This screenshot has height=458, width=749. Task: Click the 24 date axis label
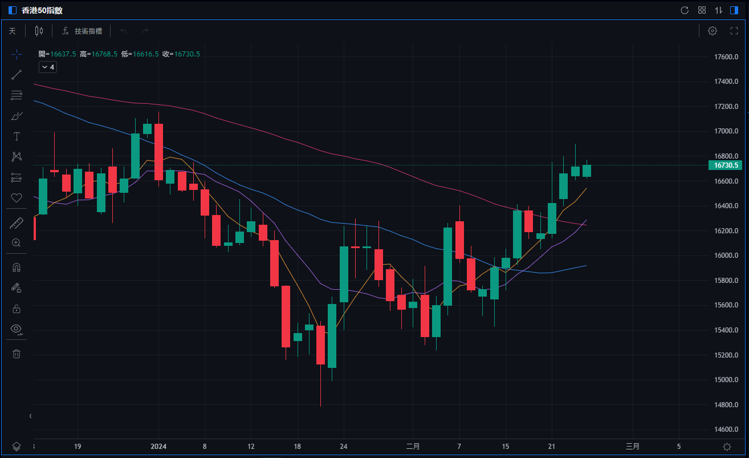coord(343,447)
